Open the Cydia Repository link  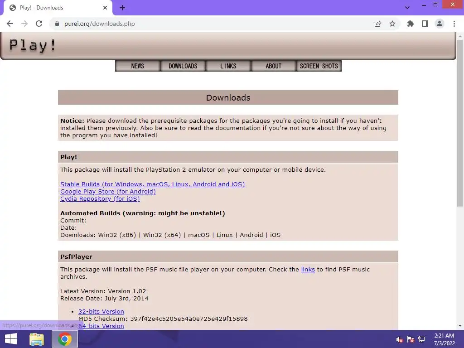coord(100,198)
